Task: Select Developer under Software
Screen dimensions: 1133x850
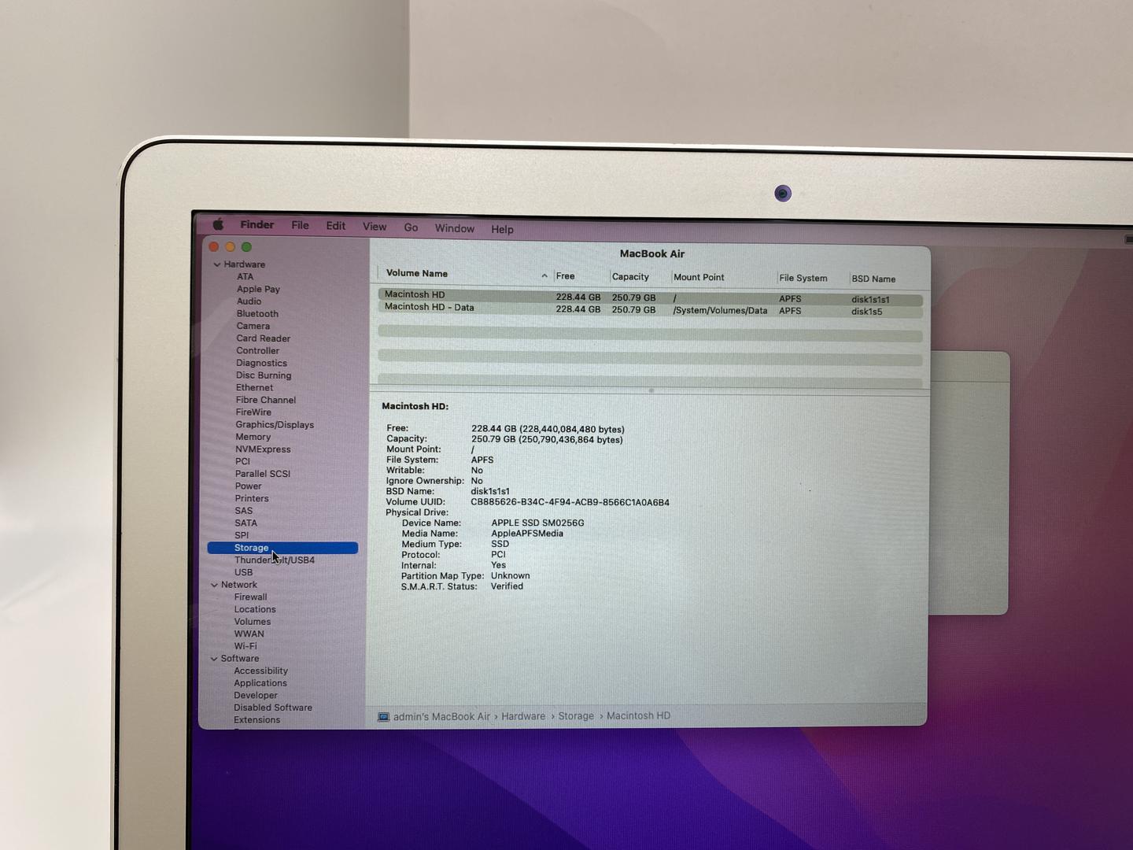Action: tap(255, 696)
